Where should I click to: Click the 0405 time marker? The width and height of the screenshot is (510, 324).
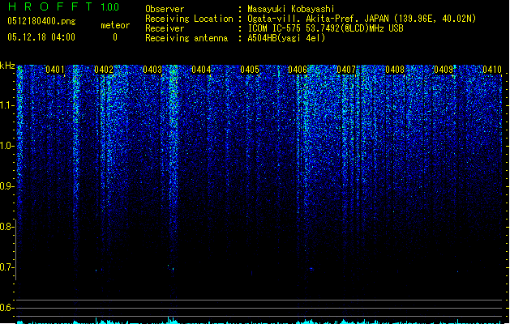(250, 69)
